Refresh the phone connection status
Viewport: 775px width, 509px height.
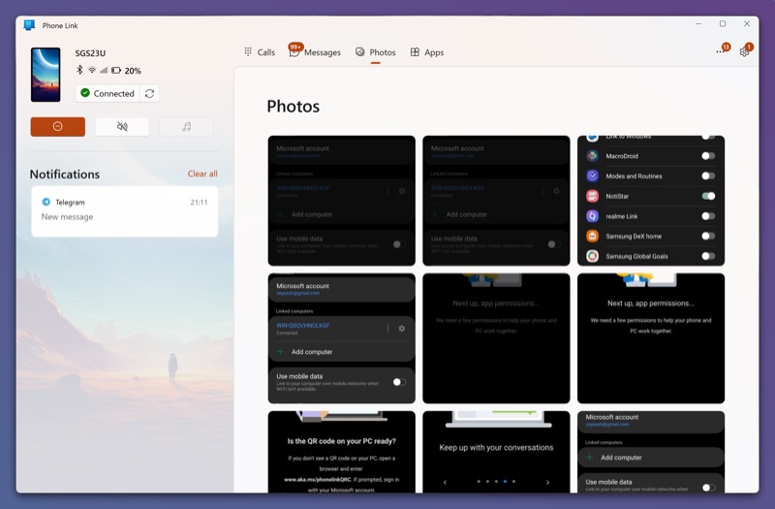pos(150,93)
